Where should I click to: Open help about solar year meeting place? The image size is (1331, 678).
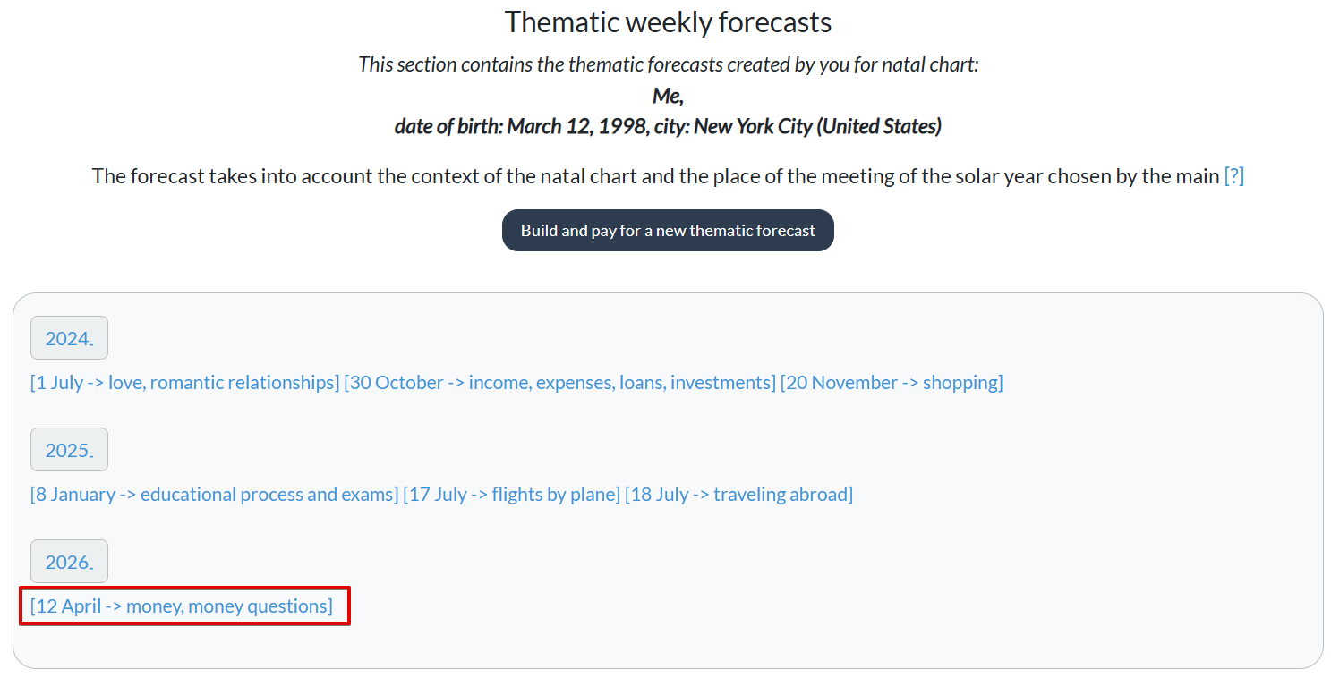[1234, 176]
